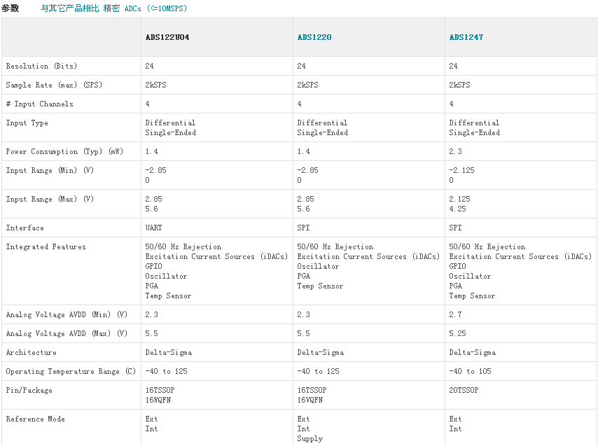Click the ADS122U04 column header
The height and width of the screenshot is (446, 598).
(167, 37)
